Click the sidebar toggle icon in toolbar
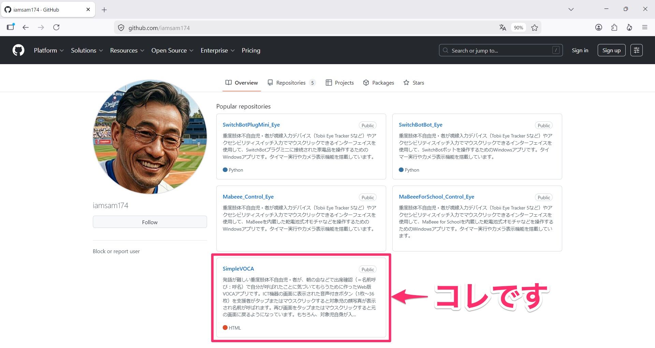The width and height of the screenshot is (655, 348). click(x=11, y=27)
